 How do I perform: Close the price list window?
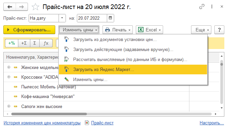click(x=222, y=7)
